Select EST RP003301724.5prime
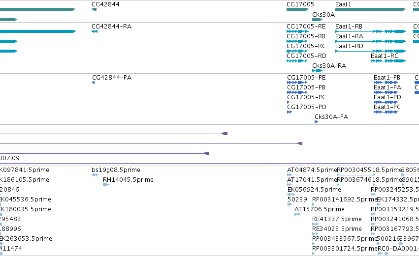419x256 pixels. pos(345,249)
